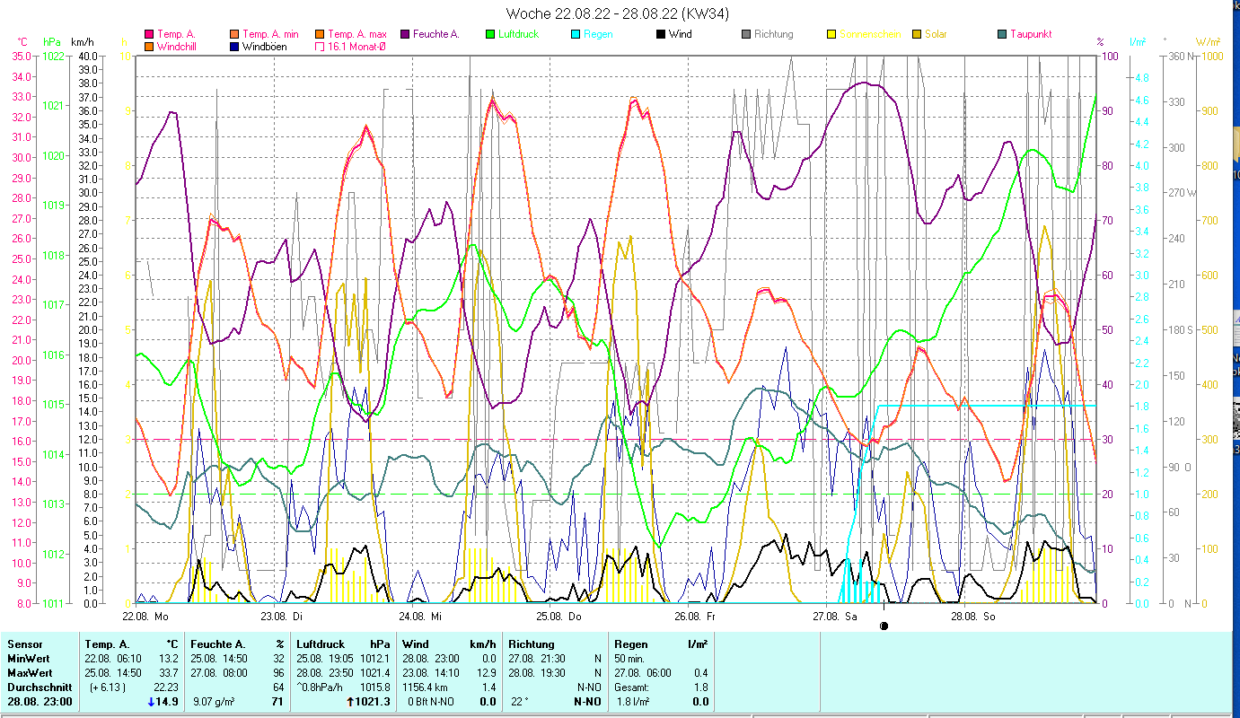The height and width of the screenshot is (718, 1240).
Task: Click the pink Temp. A. legend swatch
Action: (x=149, y=34)
